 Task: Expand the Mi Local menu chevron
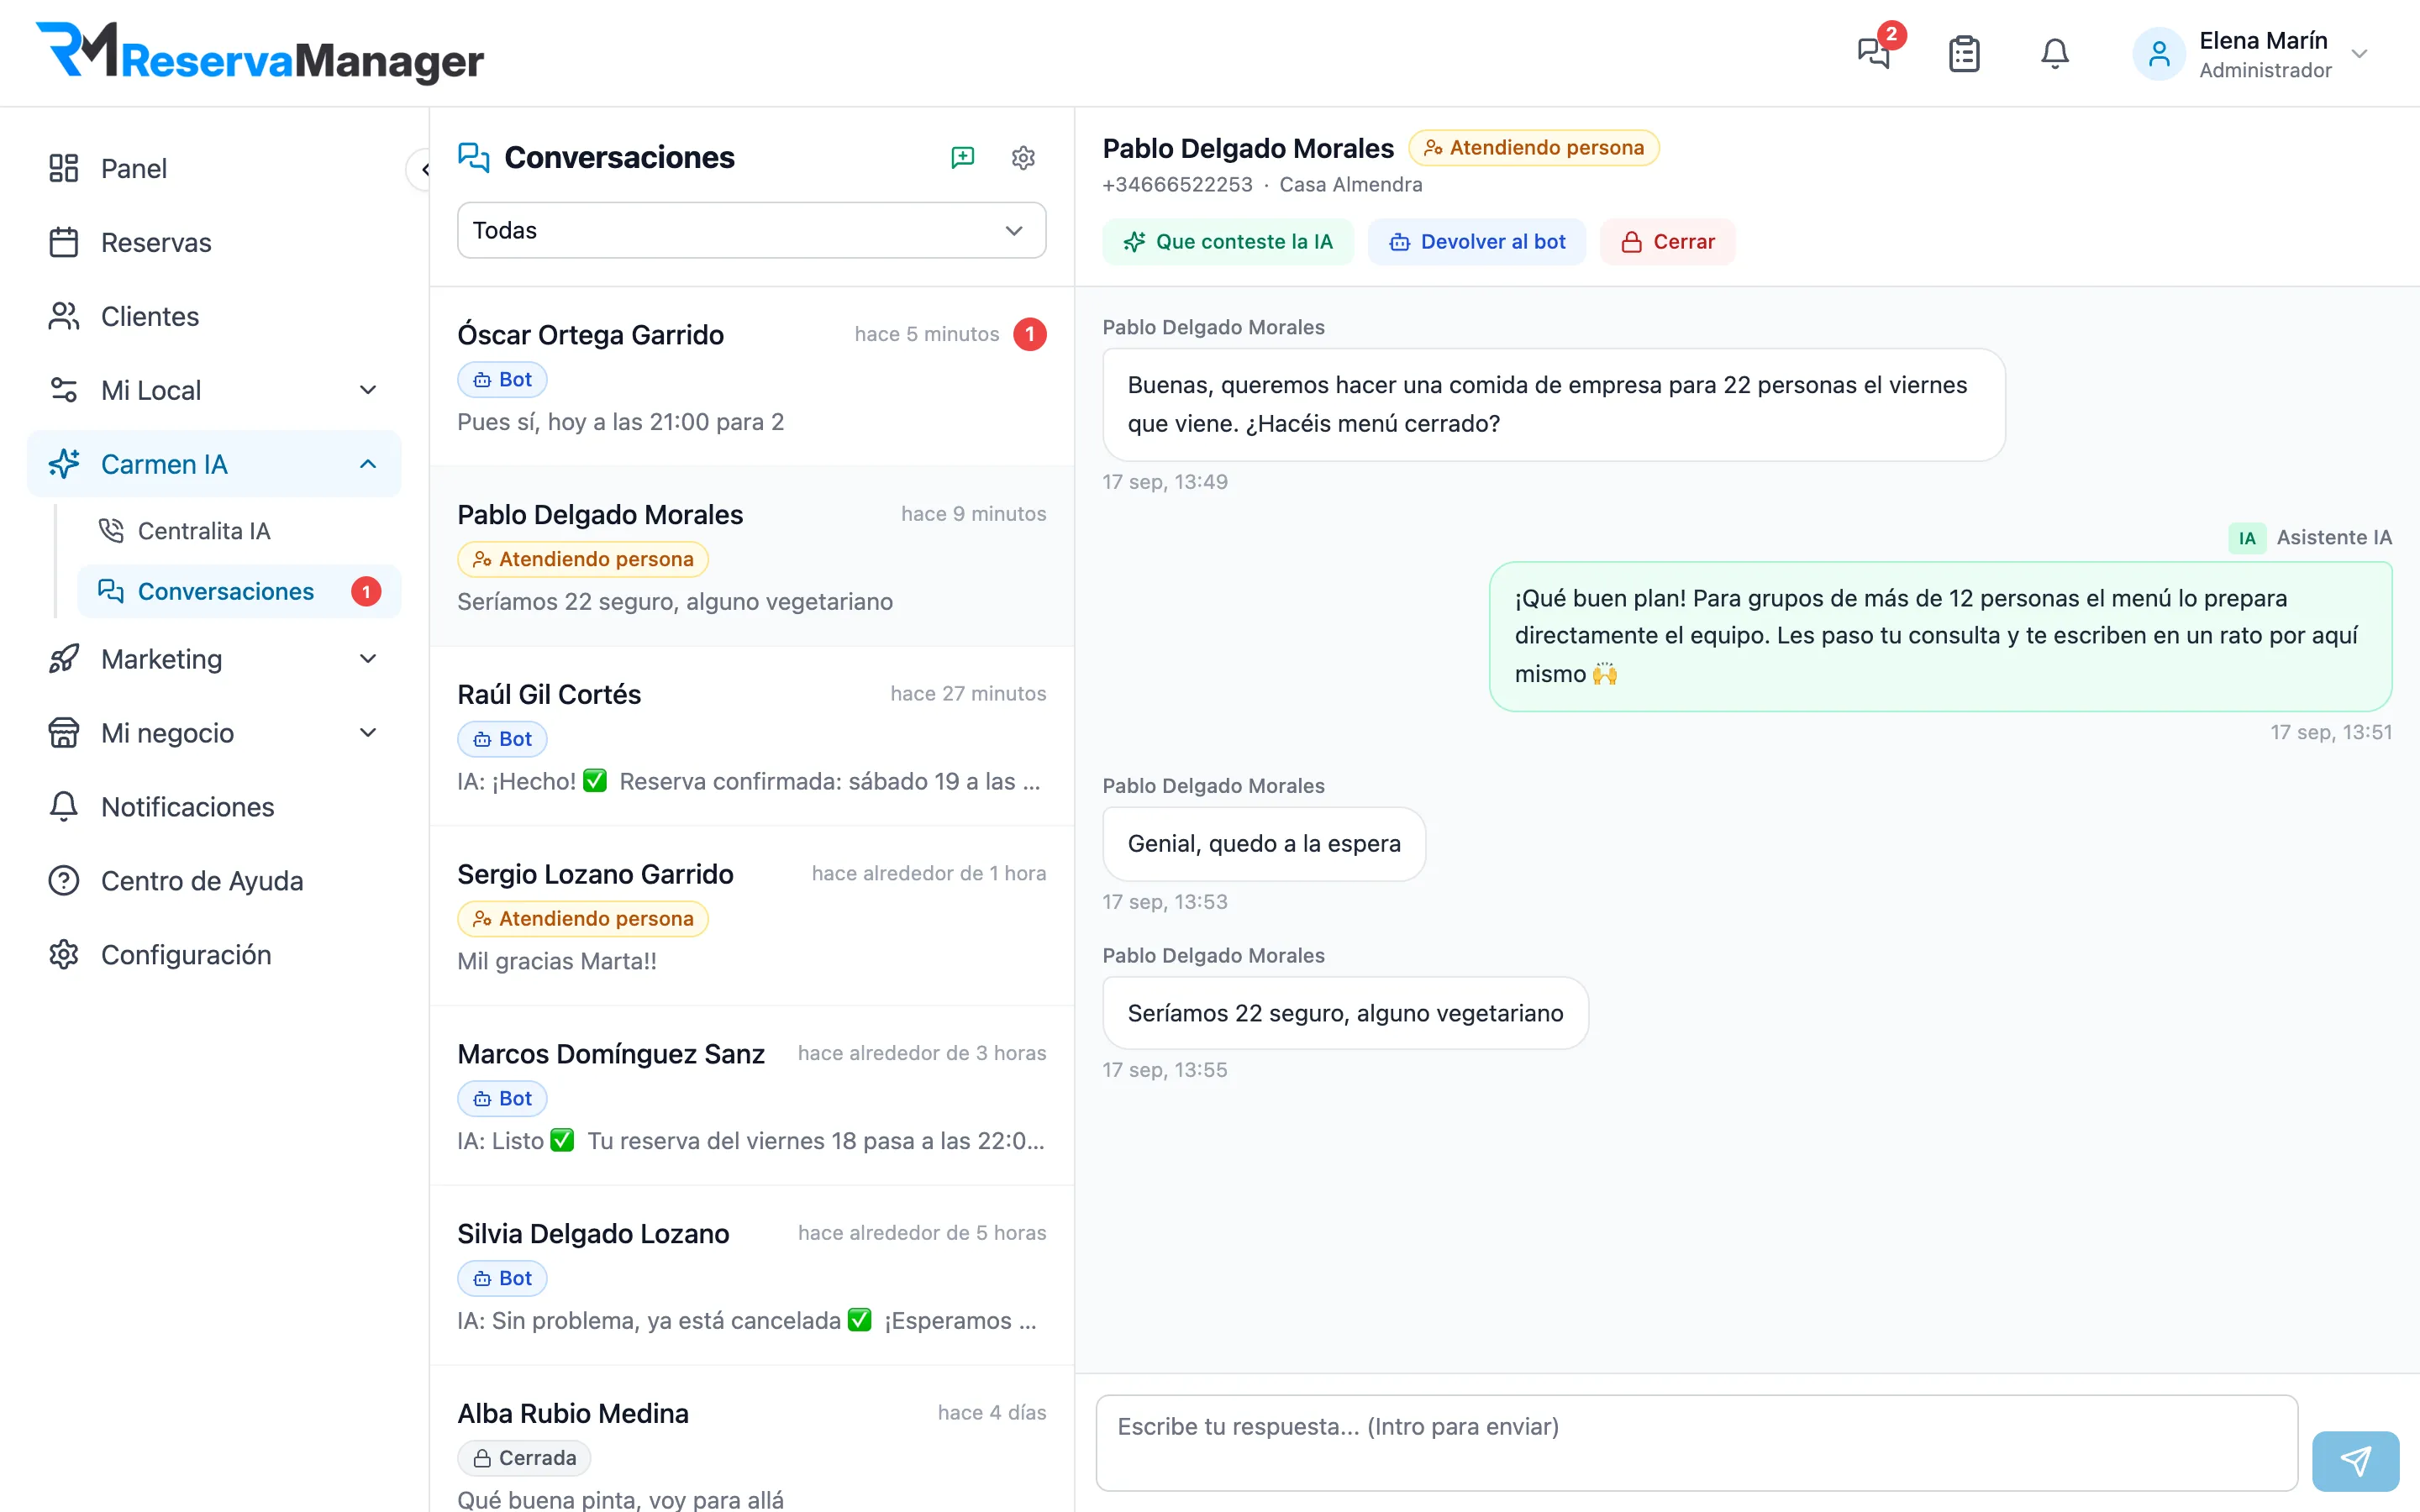(368, 390)
